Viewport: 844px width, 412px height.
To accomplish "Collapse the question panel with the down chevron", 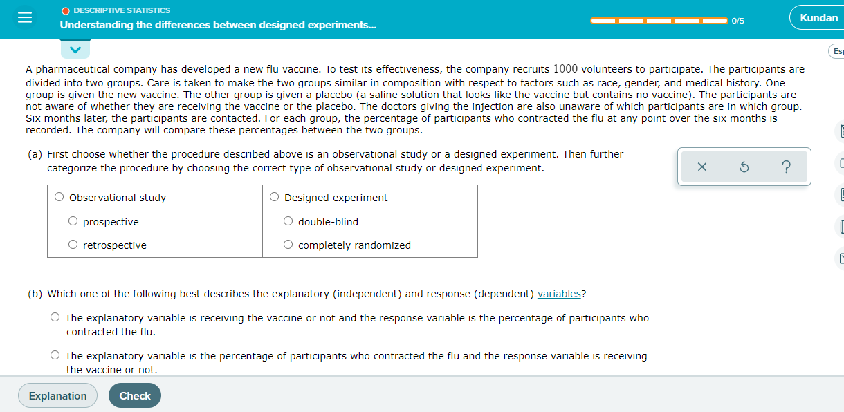I will tap(75, 49).
